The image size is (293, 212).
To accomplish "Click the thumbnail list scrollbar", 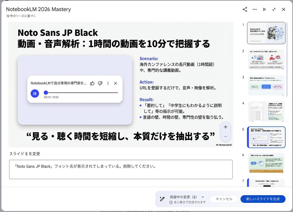I will 287,59.
